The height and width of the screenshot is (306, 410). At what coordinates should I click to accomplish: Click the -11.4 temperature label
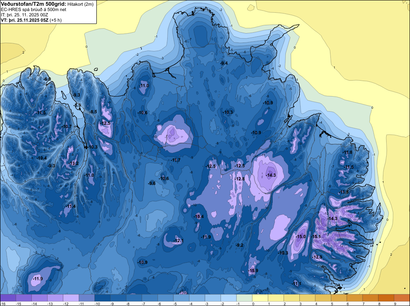(x=71, y=206)
